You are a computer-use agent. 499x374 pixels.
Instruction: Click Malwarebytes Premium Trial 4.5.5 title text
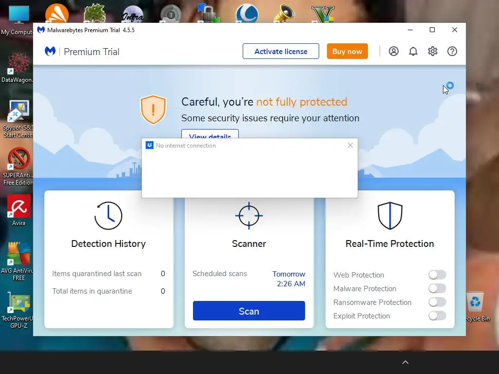point(91,30)
